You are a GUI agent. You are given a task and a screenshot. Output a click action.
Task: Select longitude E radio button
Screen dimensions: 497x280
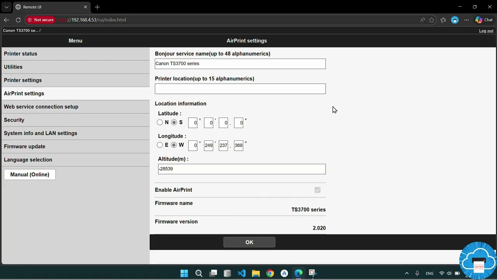click(x=160, y=145)
